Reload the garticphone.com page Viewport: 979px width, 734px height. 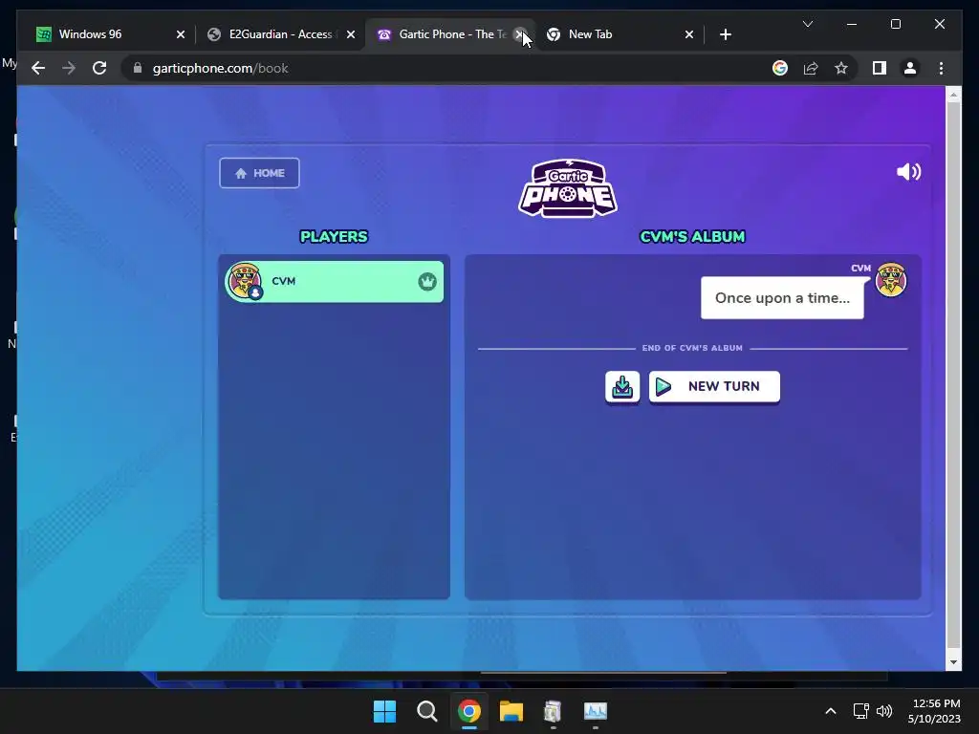99,68
